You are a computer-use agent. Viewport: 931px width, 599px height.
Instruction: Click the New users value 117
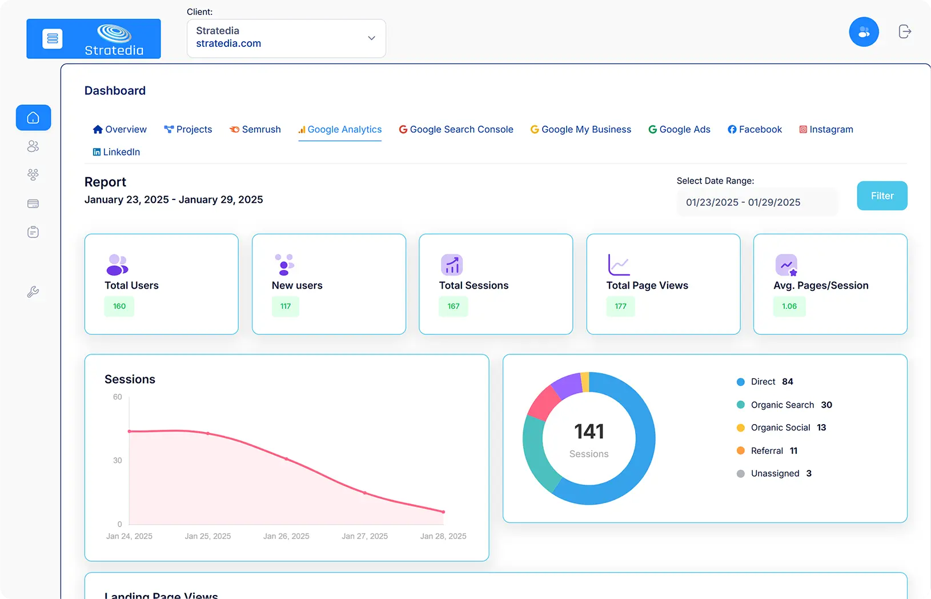(286, 306)
